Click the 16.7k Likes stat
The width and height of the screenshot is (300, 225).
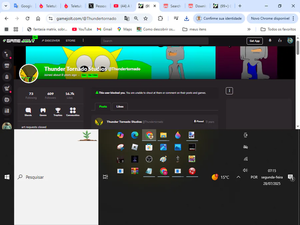(70, 95)
